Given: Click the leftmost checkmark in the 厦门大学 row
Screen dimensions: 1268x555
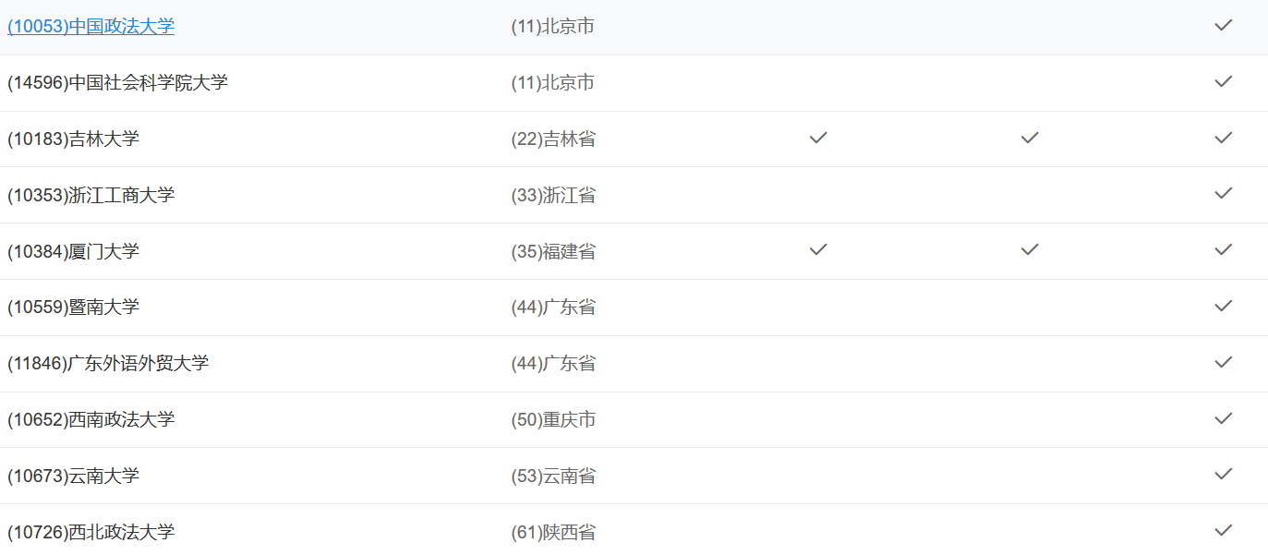Looking at the screenshot, I should [x=817, y=250].
